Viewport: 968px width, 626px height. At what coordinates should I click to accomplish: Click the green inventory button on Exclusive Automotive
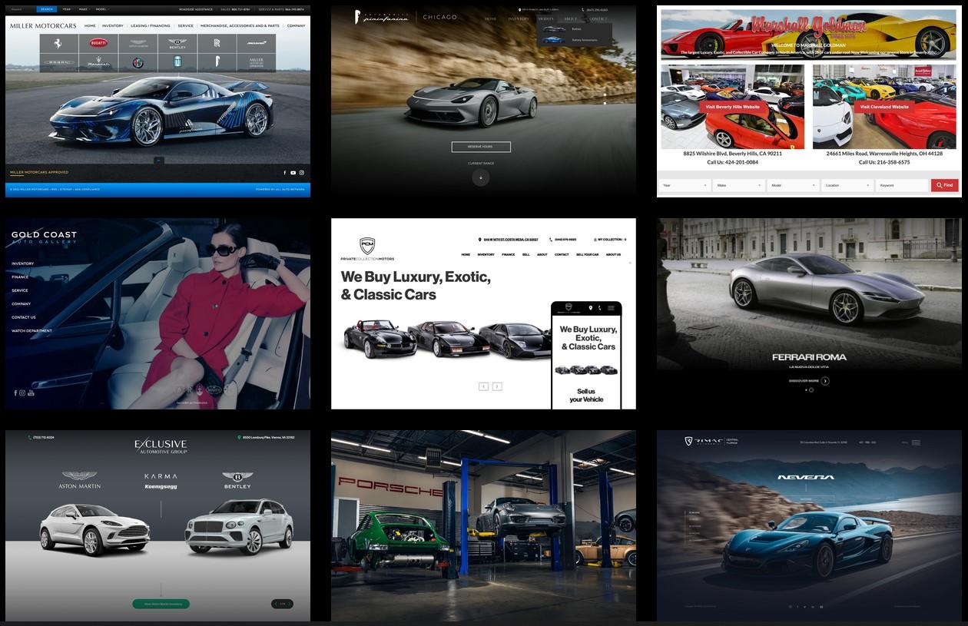click(161, 604)
